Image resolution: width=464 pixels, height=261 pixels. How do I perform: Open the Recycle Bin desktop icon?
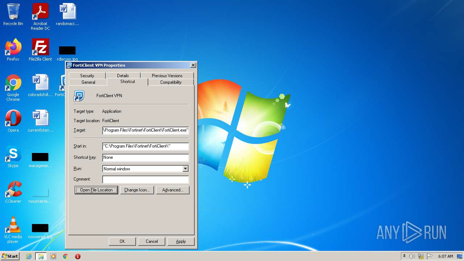(x=13, y=14)
